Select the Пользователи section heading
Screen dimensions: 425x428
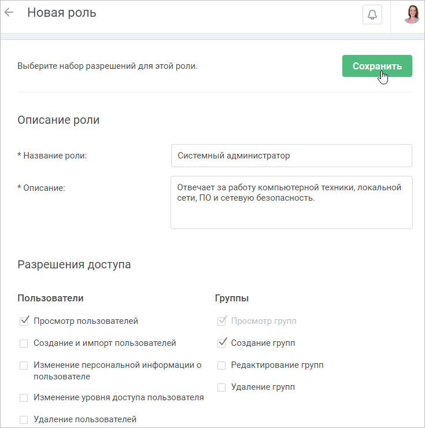[x=50, y=298]
